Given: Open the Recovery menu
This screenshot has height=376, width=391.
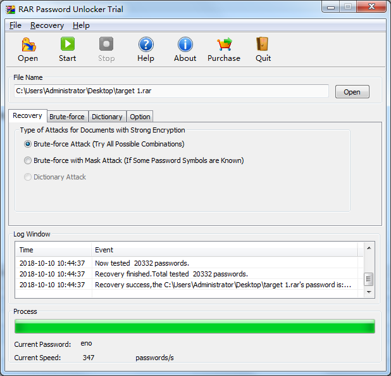Looking at the screenshot, I should 47,25.
